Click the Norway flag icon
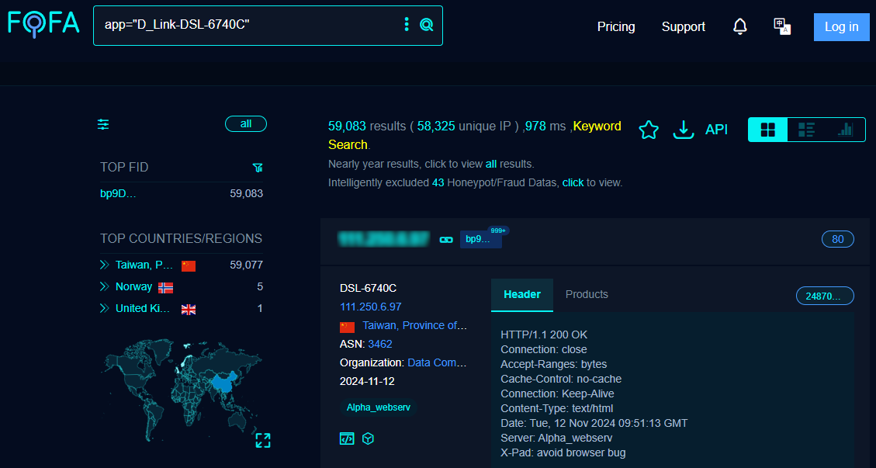The image size is (876, 468). [x=165, y=287]
